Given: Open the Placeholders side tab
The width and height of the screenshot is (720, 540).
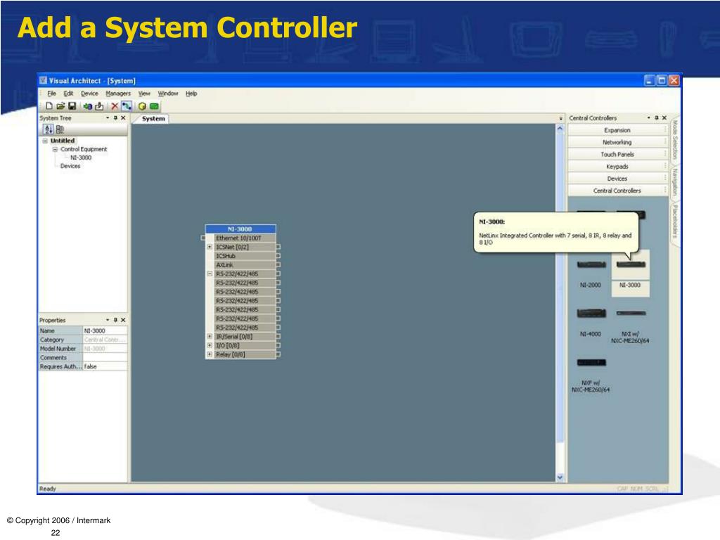Looking at the screenshot, I should coord(674,221).
